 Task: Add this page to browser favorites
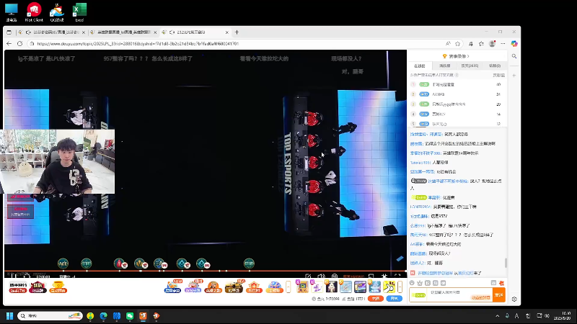(457, 43)
